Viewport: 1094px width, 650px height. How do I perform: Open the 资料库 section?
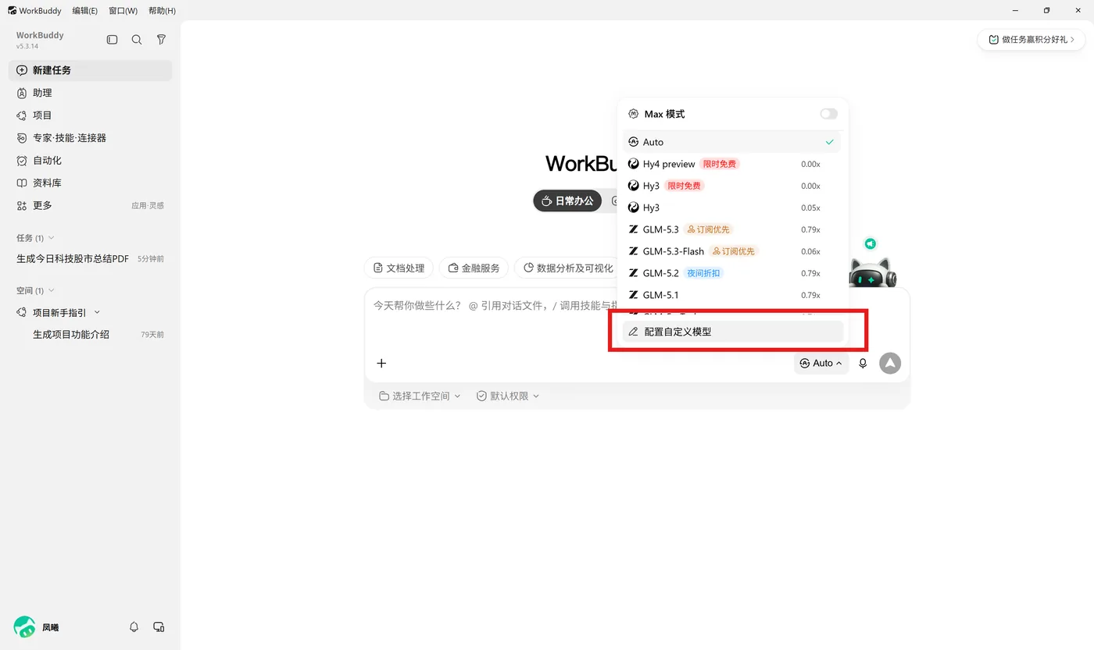point(90,183)
